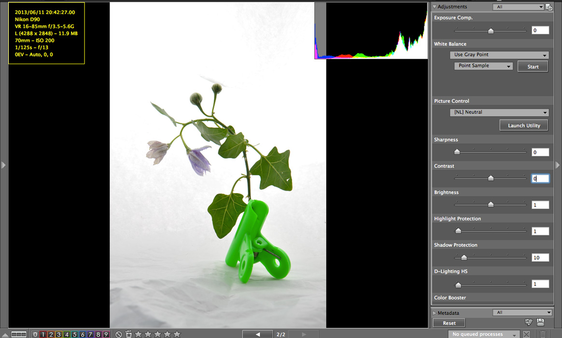The image size is (562, 338).
Task: Click the copy adjustments icon beside Save
Action: pyautogui.click(x=529, y=322)
